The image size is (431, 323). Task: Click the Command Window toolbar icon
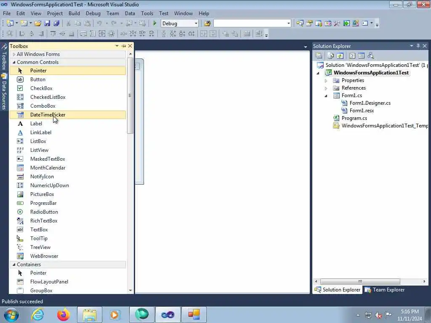[x=365, y=24]
